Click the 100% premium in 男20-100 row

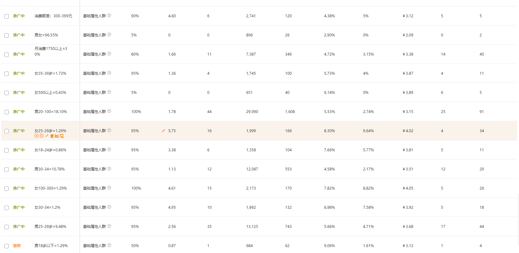tap(136, 112)
